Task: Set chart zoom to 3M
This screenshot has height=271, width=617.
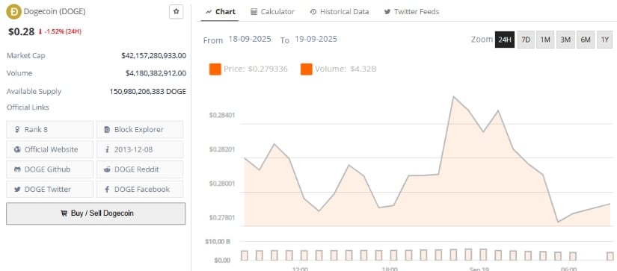Action: coord(565,40)
